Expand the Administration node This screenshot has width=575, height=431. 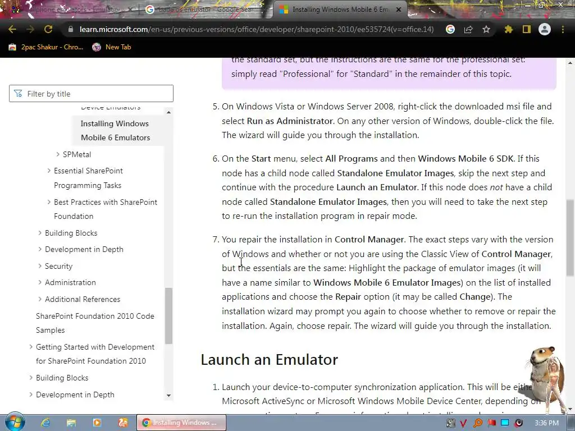coord(40,282)
